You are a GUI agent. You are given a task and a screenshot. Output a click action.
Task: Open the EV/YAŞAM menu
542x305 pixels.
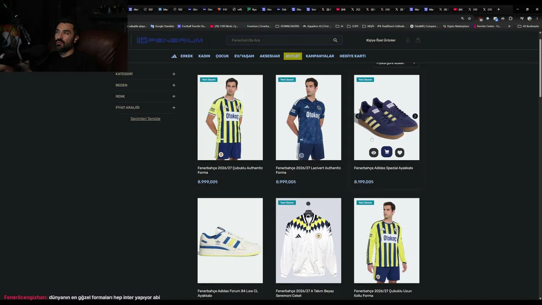pos(244,56)
